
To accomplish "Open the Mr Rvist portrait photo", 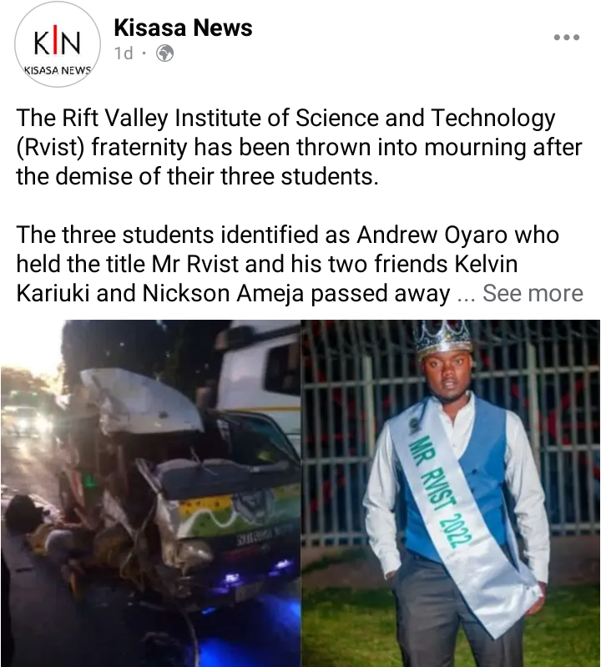I will click(451, 493).
